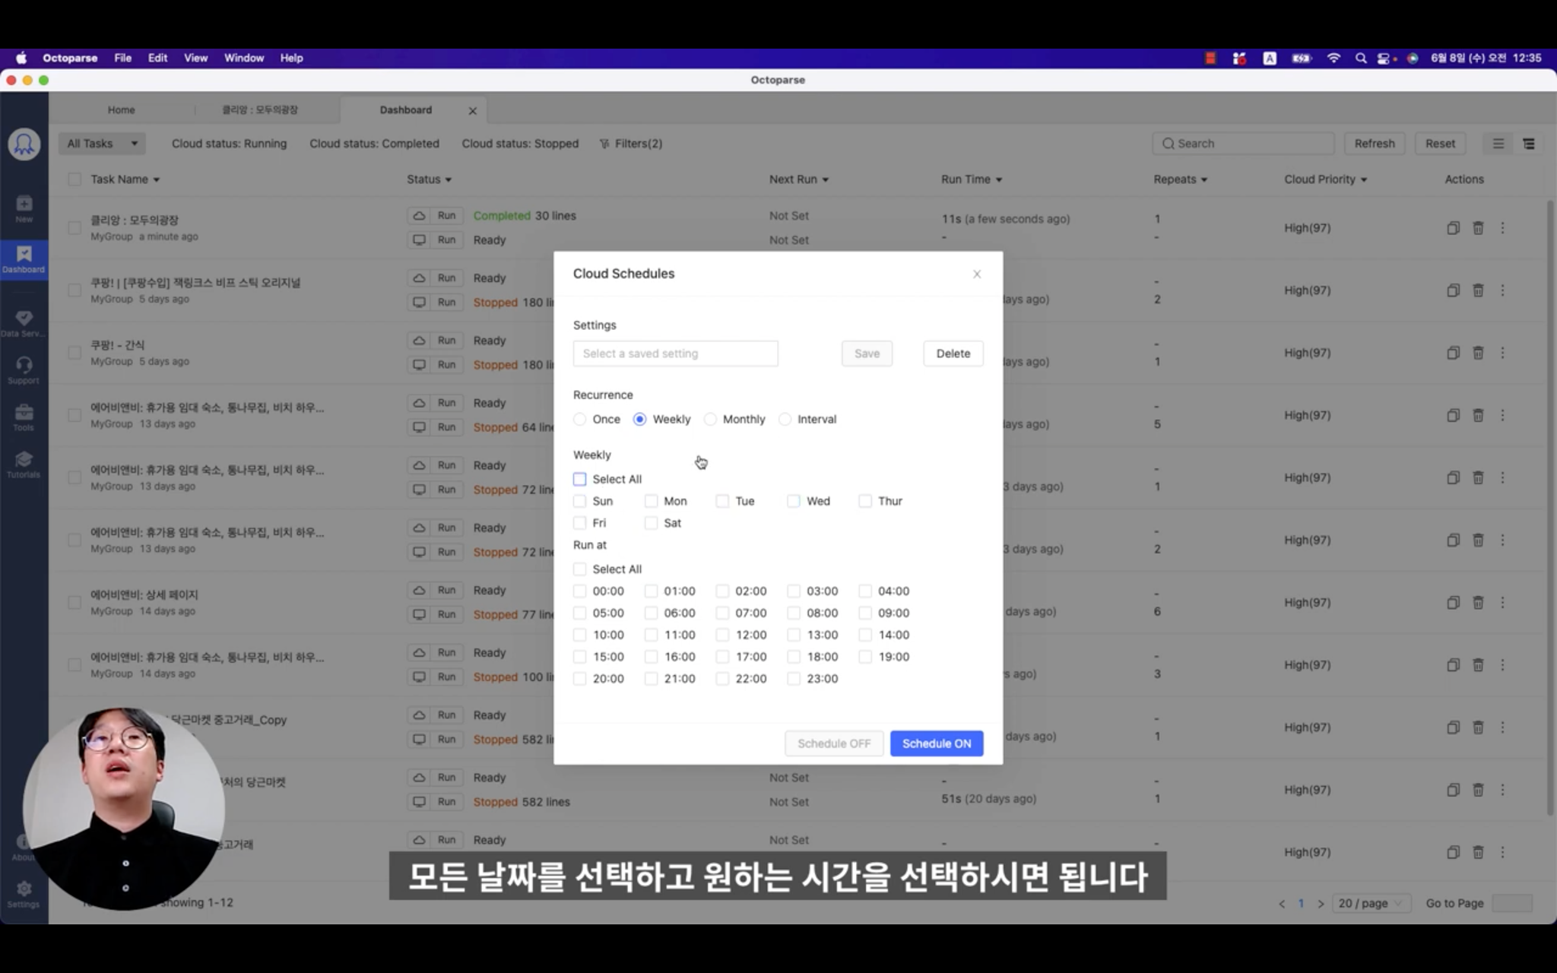The image size is (1557, 973).
Task: Open the Status column filter
Action: tap(429, 179)
